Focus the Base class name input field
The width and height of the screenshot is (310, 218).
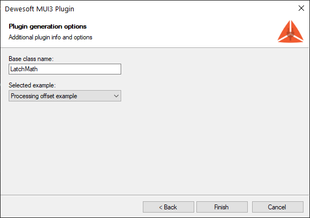point(65,69)
